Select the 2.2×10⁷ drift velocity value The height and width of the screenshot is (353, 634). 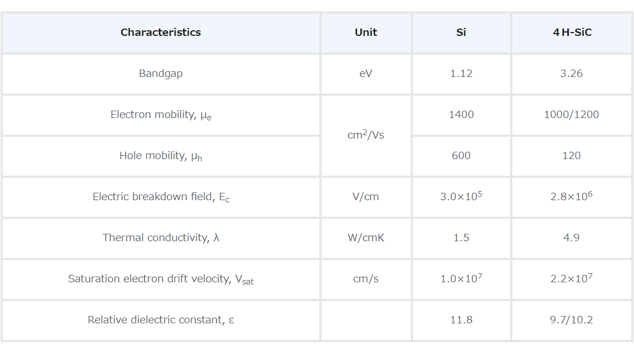(571, 278)
